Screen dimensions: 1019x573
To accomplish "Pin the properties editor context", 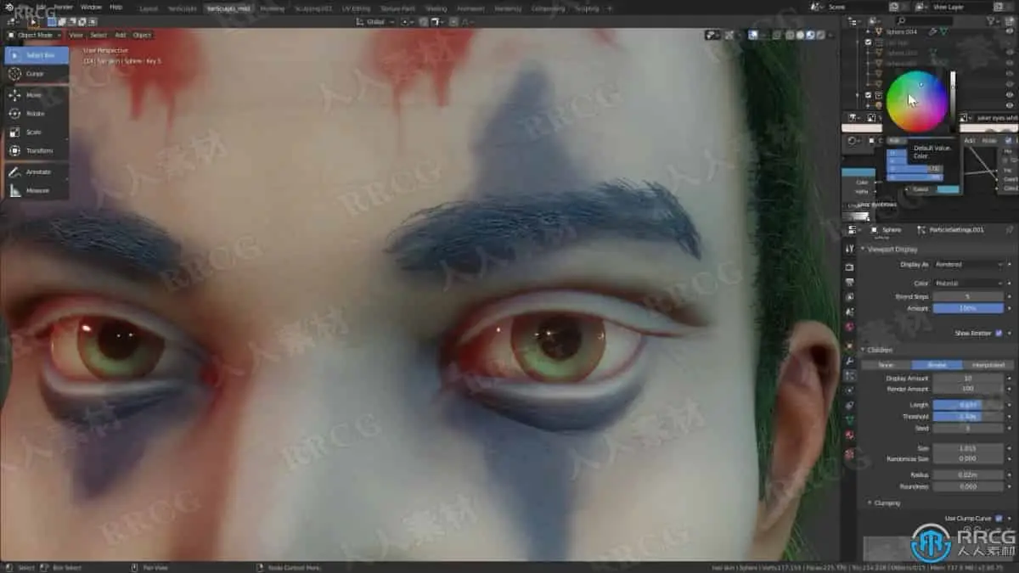I will [x=1010, y=229].
